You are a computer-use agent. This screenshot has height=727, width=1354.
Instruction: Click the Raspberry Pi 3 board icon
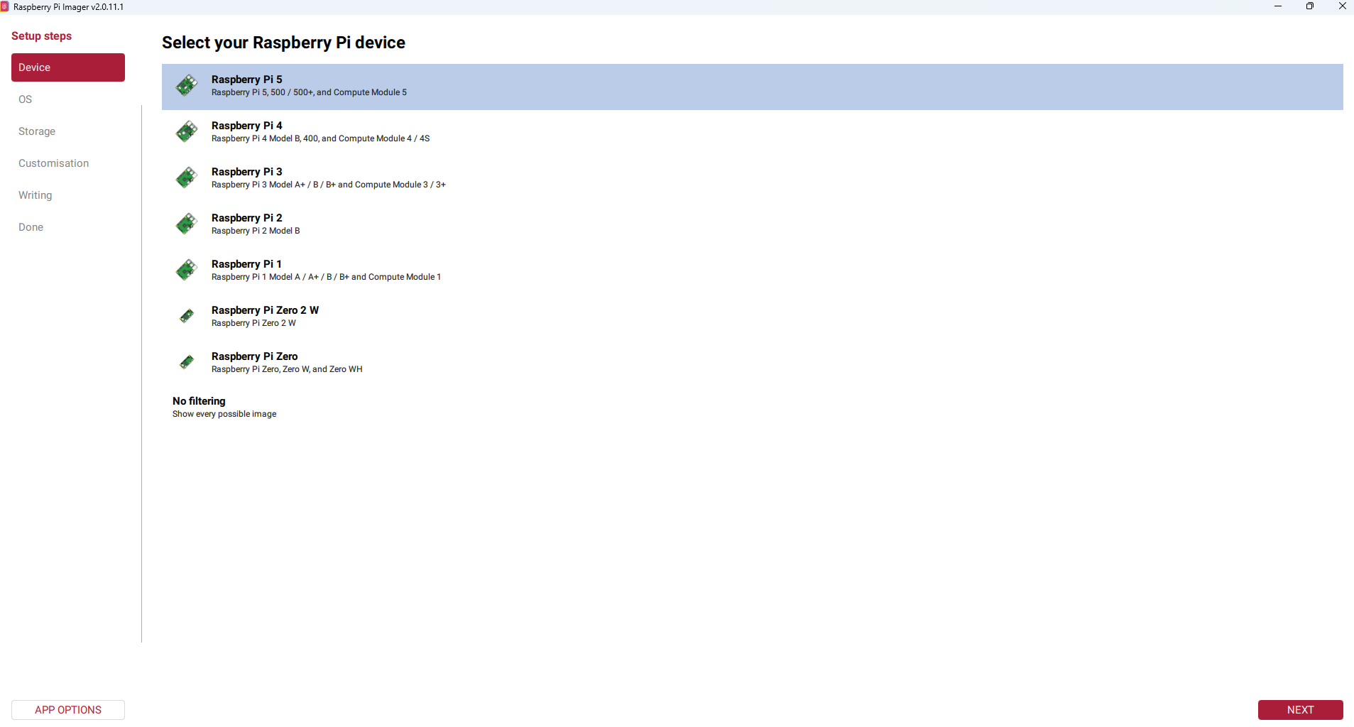coord(187,178)
